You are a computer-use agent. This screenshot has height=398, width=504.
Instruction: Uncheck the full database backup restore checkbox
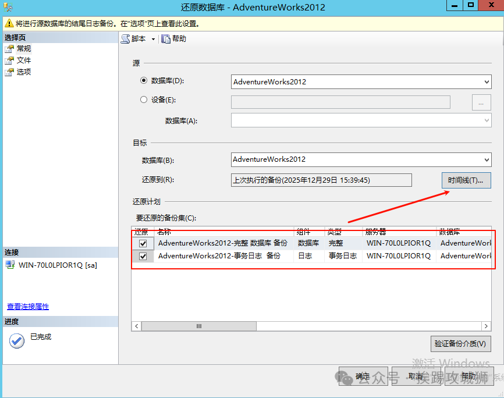[143, 243]
